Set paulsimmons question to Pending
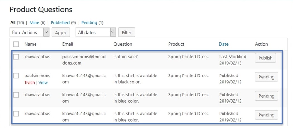The height and width of the screenshot is (128, 293). [x=266, y=77]
